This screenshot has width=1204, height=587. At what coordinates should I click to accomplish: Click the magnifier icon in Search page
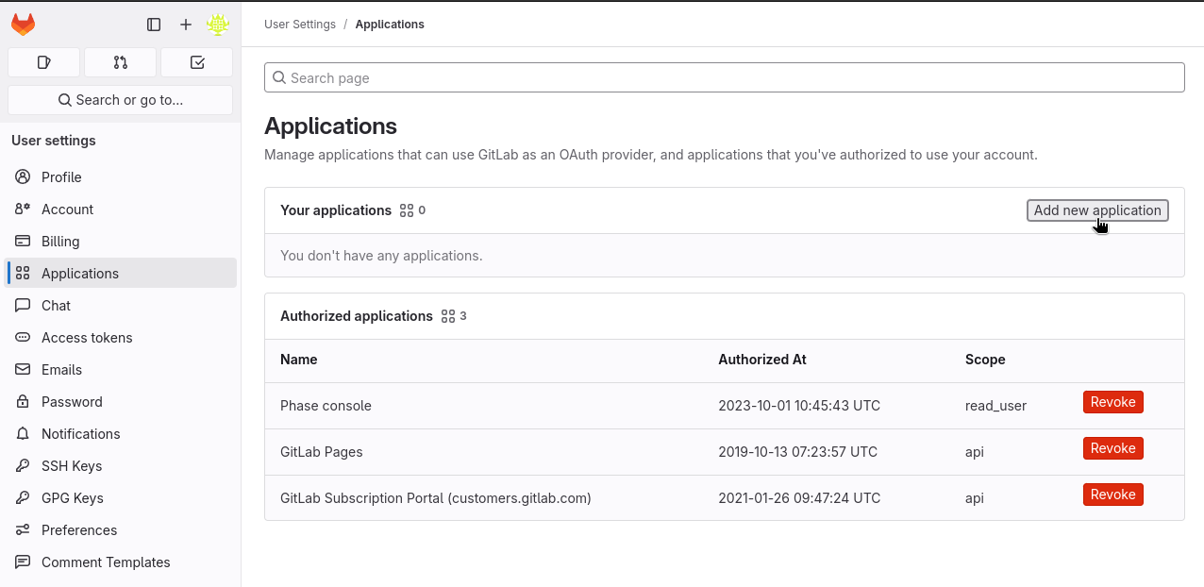[279, 77]
